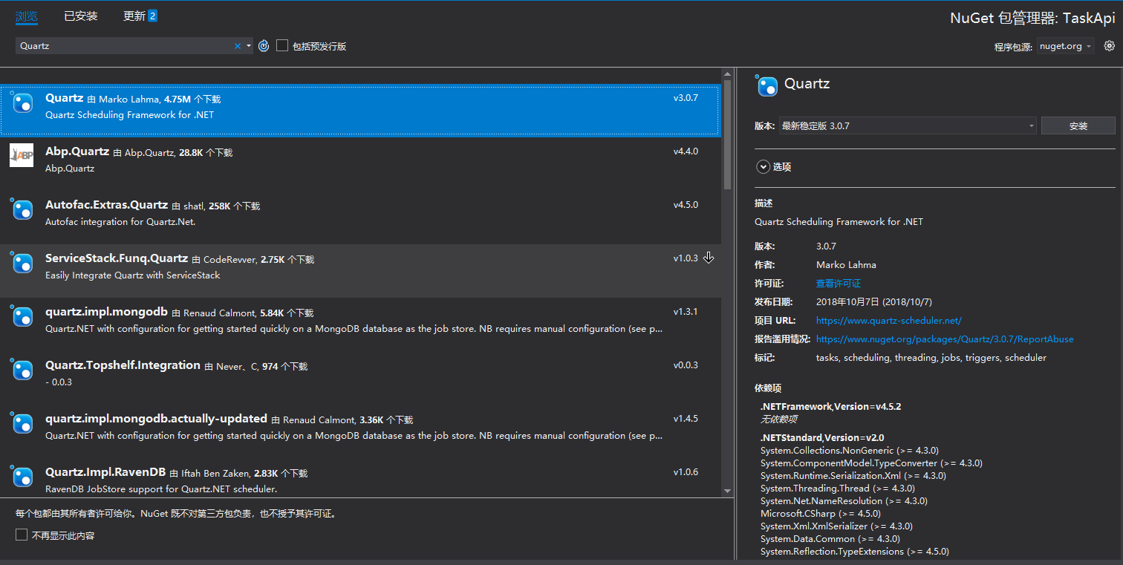The image size is (1123, 565).
Task: Select the quartz.impl.mongodb package row
Action: pyautogui.click(x=360, y=324)
